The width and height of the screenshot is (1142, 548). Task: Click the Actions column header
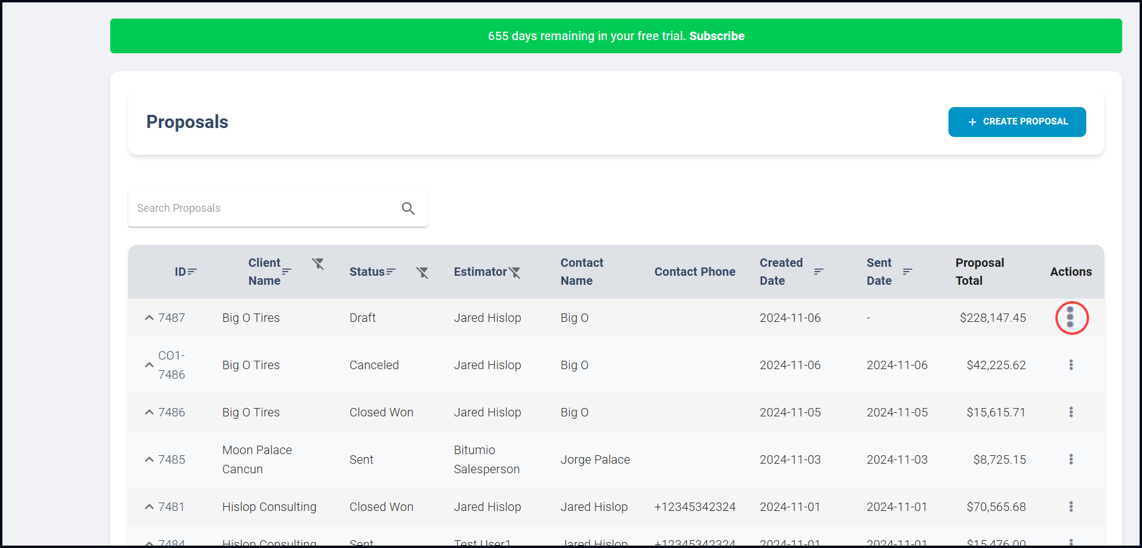1071,272
